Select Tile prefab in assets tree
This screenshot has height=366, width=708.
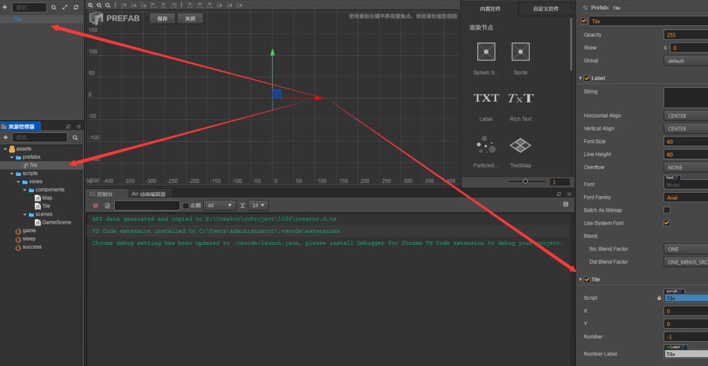[33, 165]
